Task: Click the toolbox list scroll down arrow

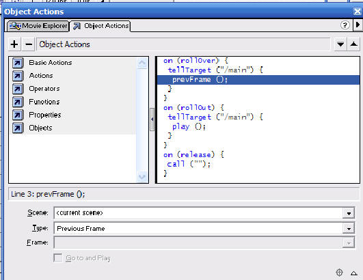Action: point(142,177)
